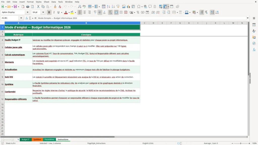258x145 pixels.
Task: Open a file with the folder icon
Action: click(9, 7)
